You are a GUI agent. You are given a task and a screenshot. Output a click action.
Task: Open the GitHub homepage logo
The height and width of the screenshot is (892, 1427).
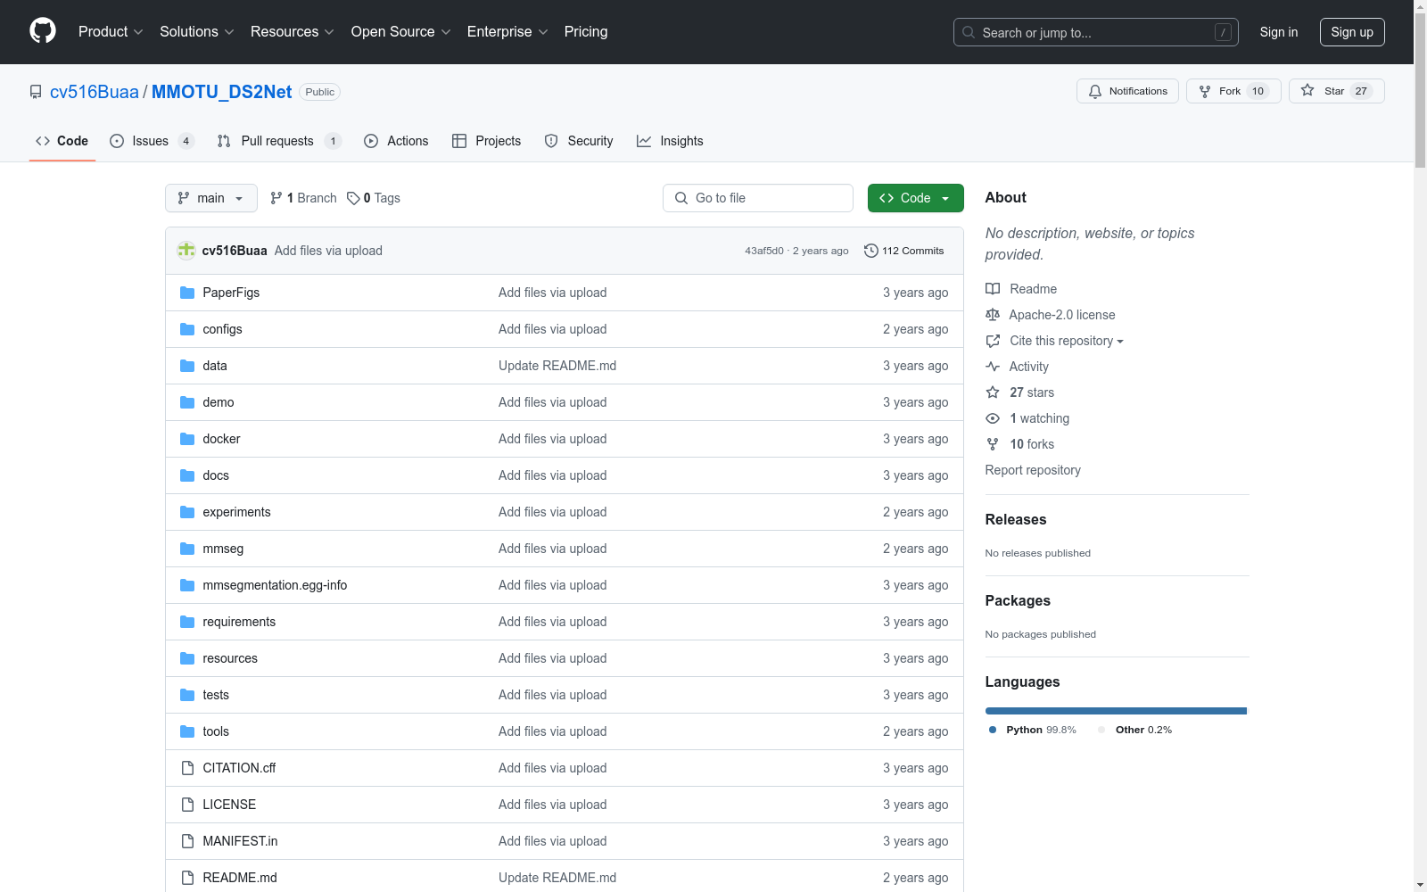click(43, 31)
